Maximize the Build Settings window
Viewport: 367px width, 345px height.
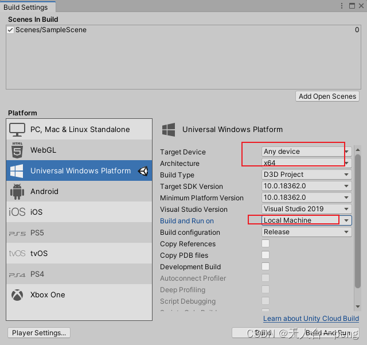[352, 6]
